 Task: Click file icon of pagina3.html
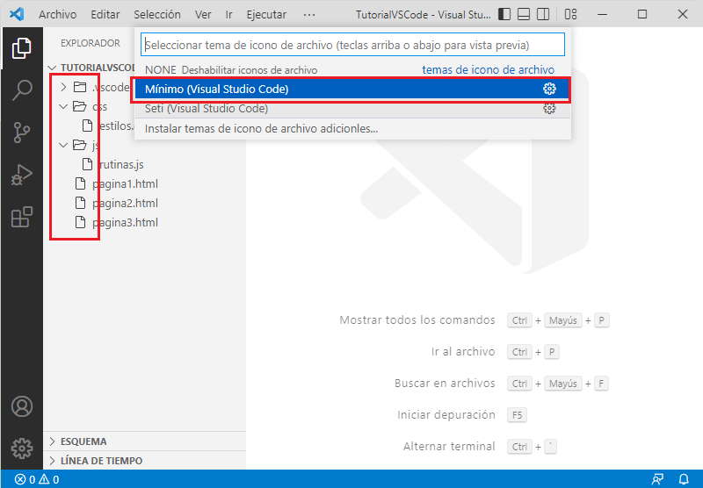tap(80, 222)
